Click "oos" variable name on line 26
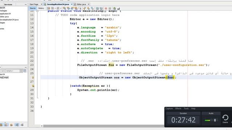This screenshot has height=130, width=232. (x=117, y=78)
